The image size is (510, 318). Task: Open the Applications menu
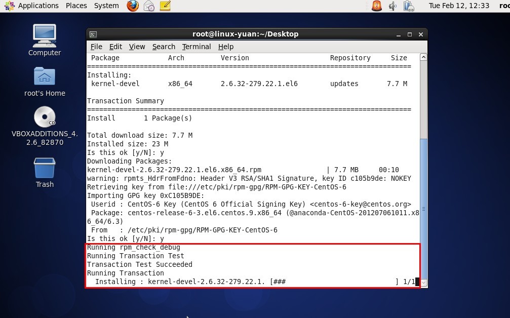tap(31, 6)
